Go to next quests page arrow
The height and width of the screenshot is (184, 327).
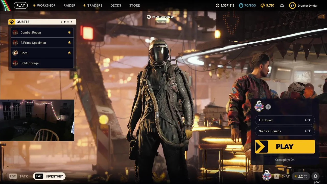[x=71, y=22]
